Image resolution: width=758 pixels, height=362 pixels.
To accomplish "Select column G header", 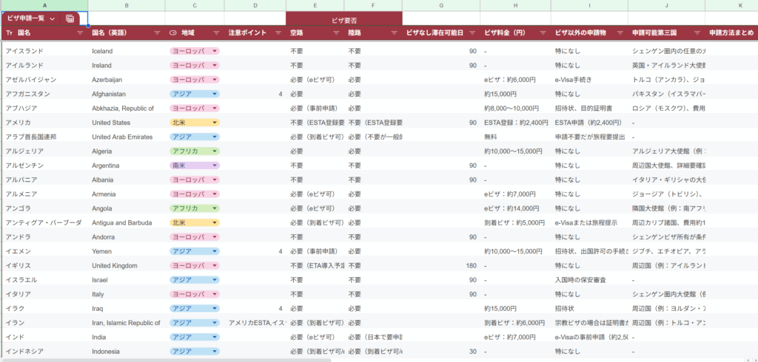I will pos(441,5).
